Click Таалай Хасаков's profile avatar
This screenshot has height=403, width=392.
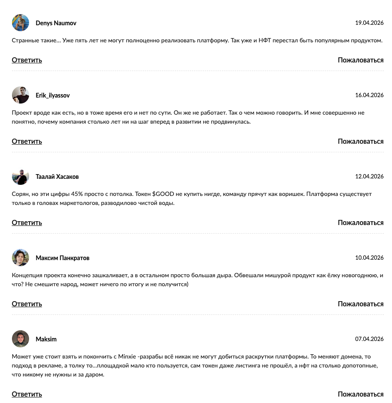[x=20, y=176]
